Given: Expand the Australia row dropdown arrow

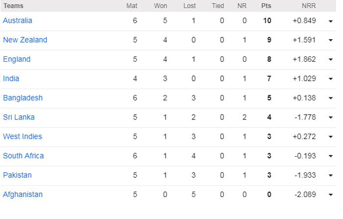Looking at the screenshot, I should [x=331, y=21].
